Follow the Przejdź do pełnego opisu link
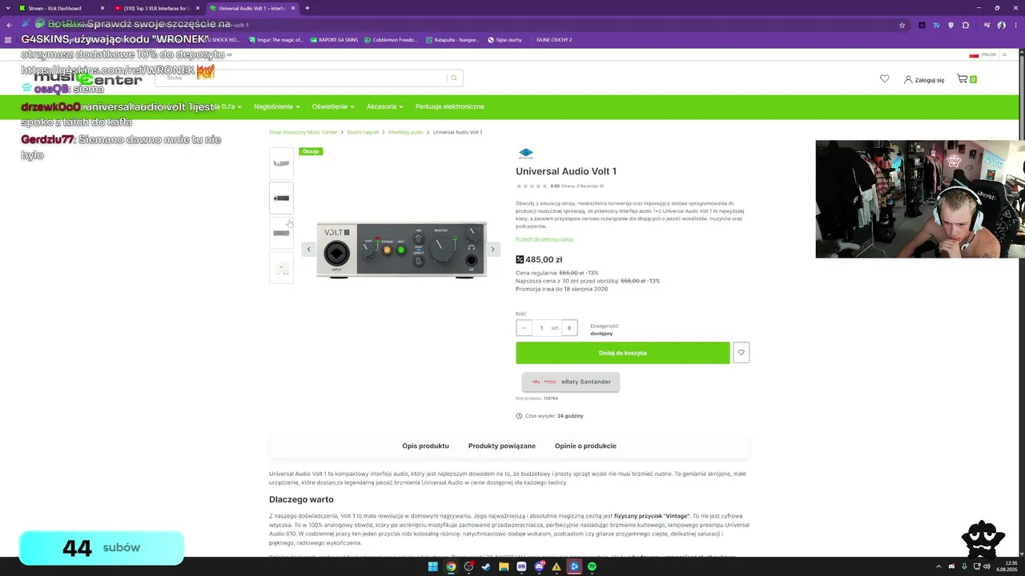 [x=545, y=239]
